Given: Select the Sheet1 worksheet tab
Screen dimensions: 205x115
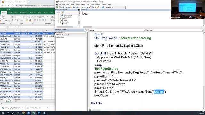Looking at the screenshot, I should (x=9, y=101).
